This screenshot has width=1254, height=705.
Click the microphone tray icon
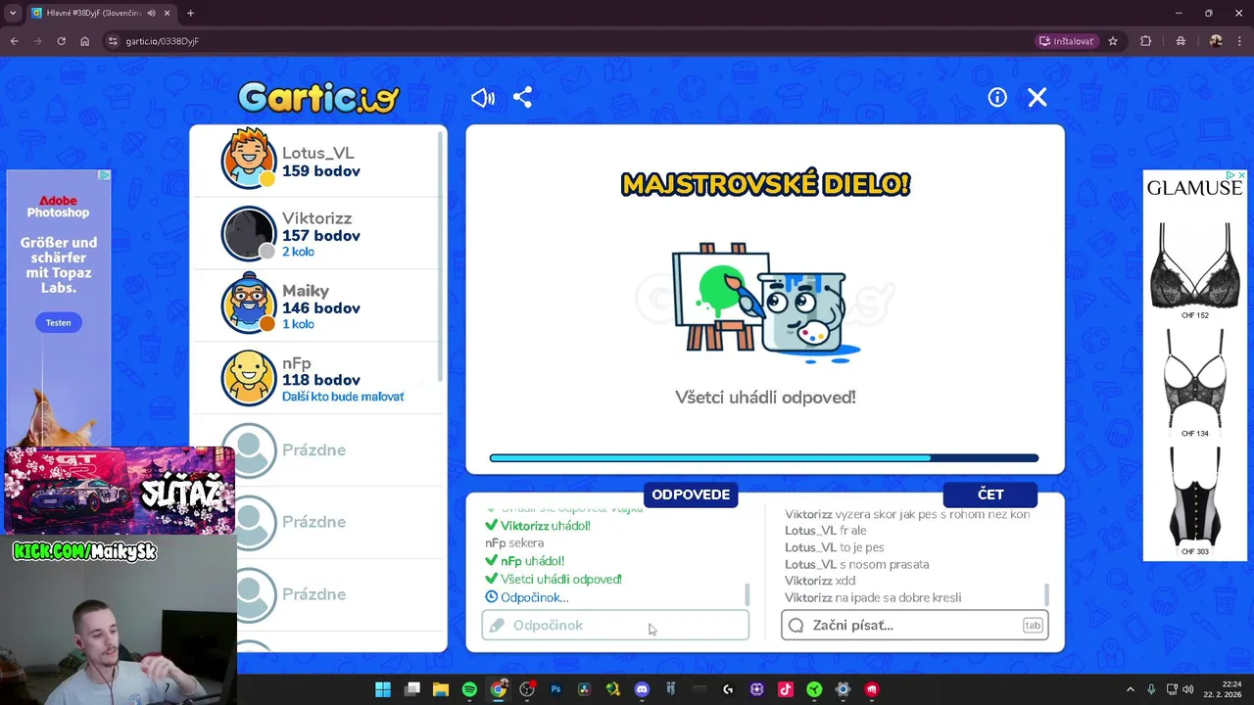tap(1151, 689)
